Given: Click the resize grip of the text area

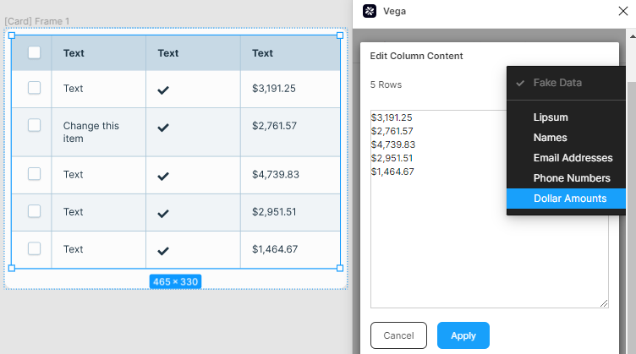Looking at the screenshot, I should click(x=604, y=303).
